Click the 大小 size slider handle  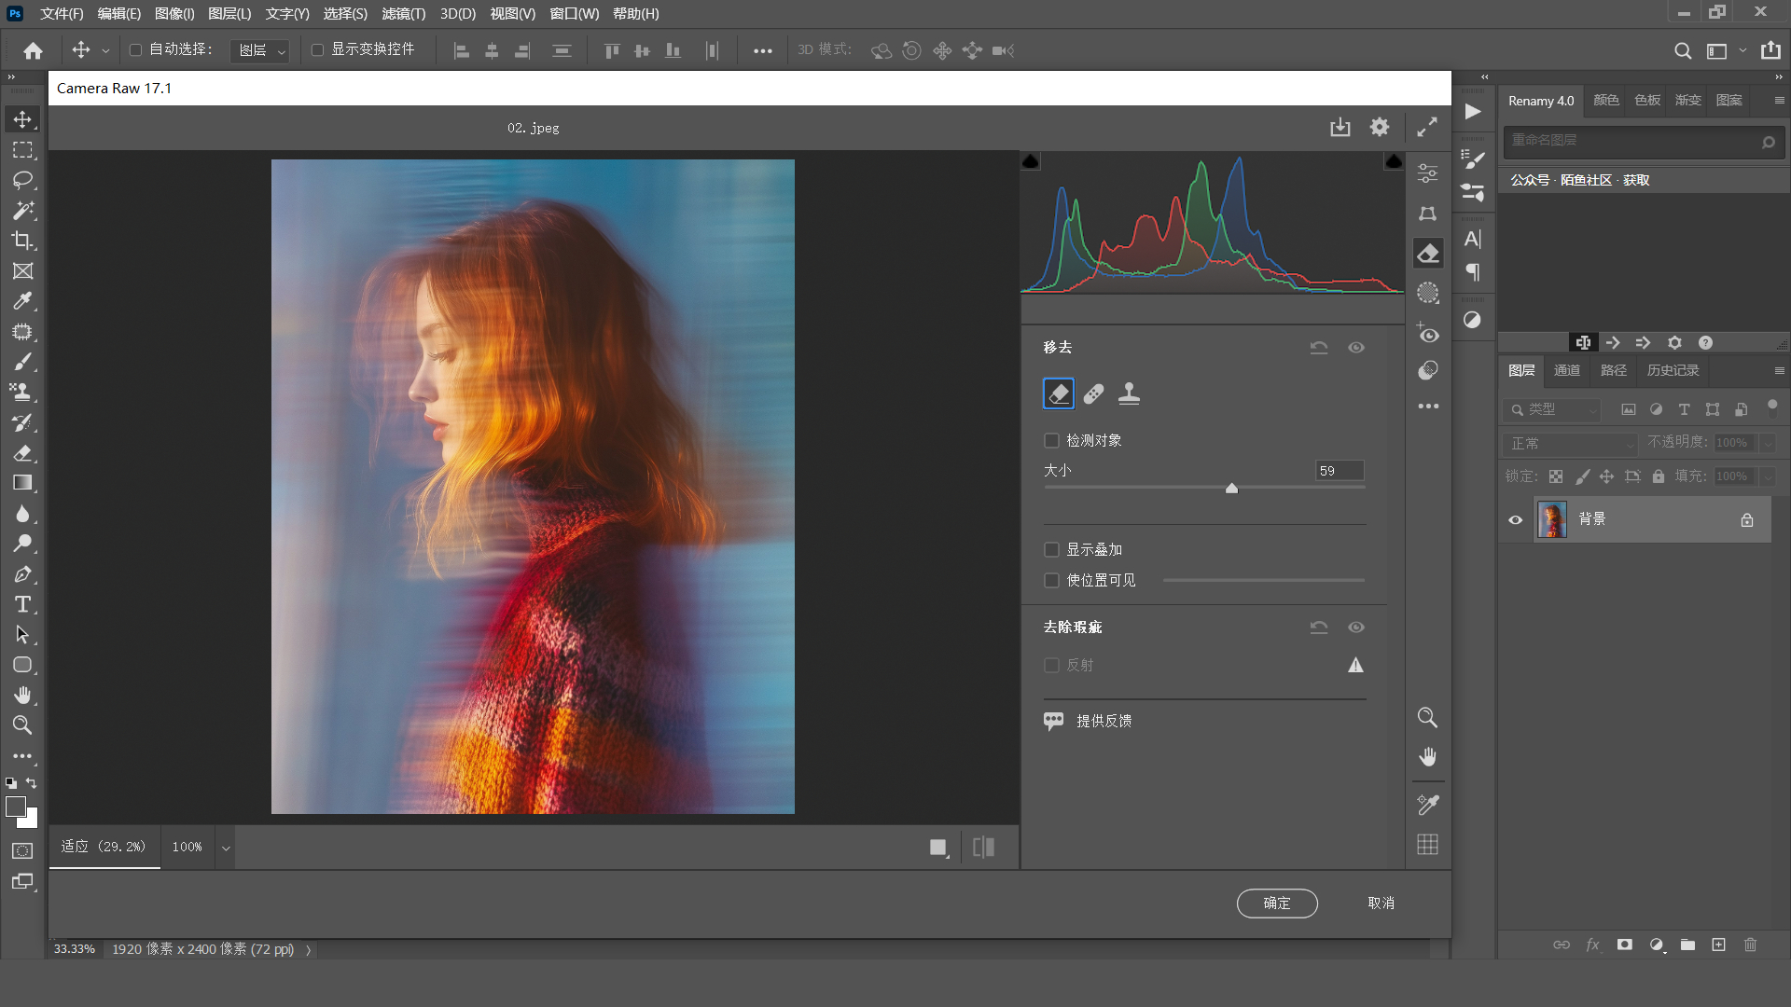[x=1231, y=488]
